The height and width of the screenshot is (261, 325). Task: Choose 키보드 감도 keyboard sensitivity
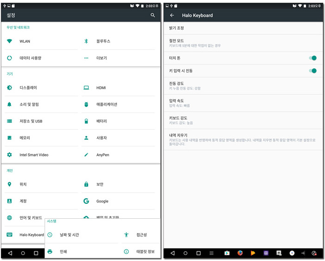click(243, 120)
